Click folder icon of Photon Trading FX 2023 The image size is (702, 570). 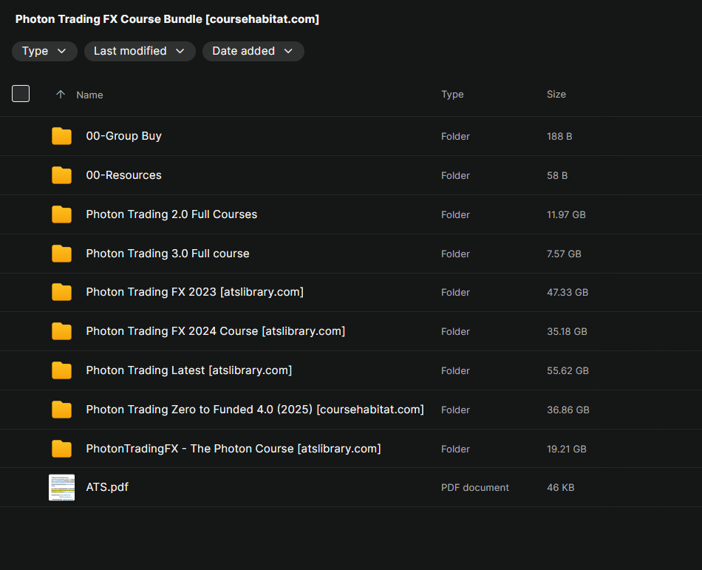62,292
